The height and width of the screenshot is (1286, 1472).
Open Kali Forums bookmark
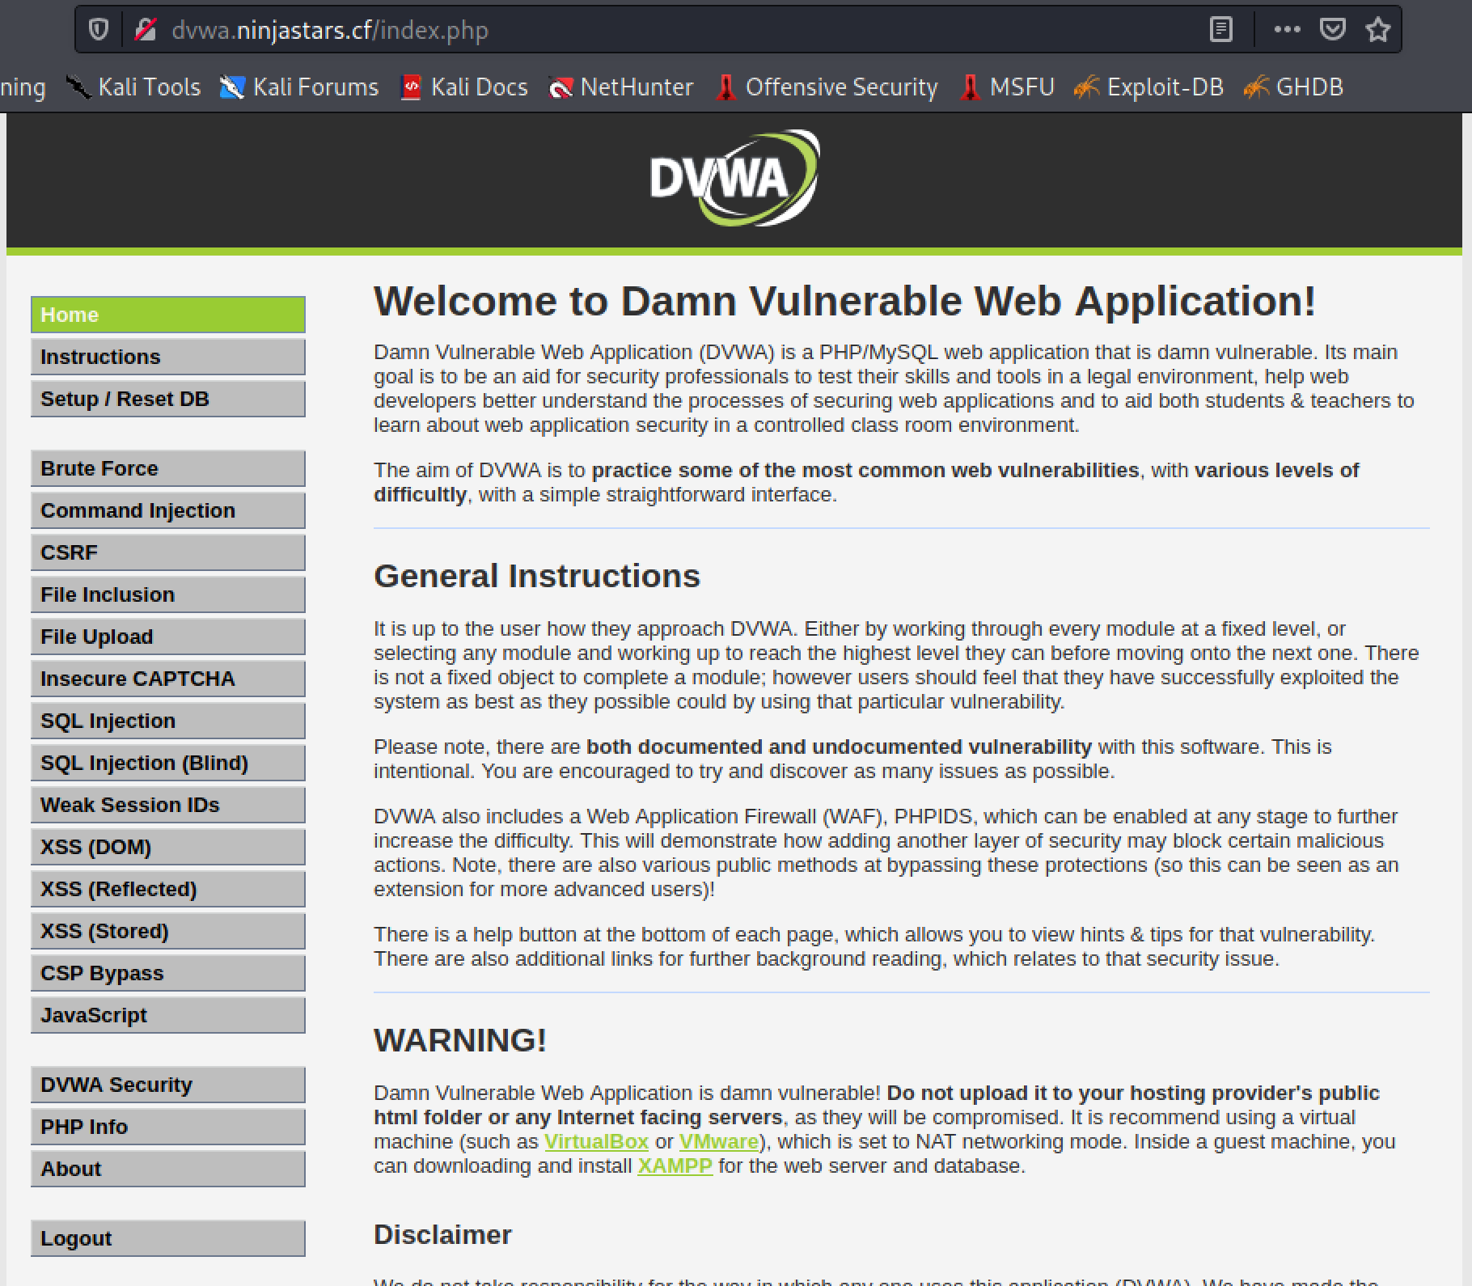click(x=299, y=87)
